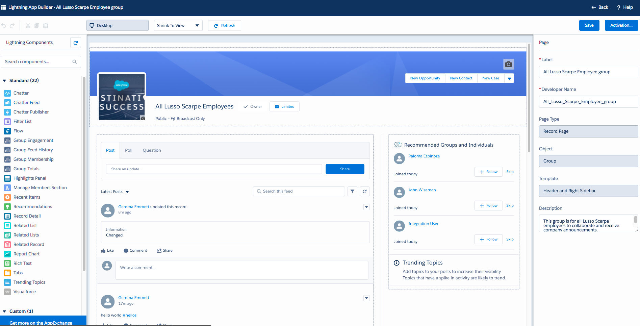This screenshot has height=326, width=640.
Task: Click the paste clipboard icon
Action: [46, 26]
